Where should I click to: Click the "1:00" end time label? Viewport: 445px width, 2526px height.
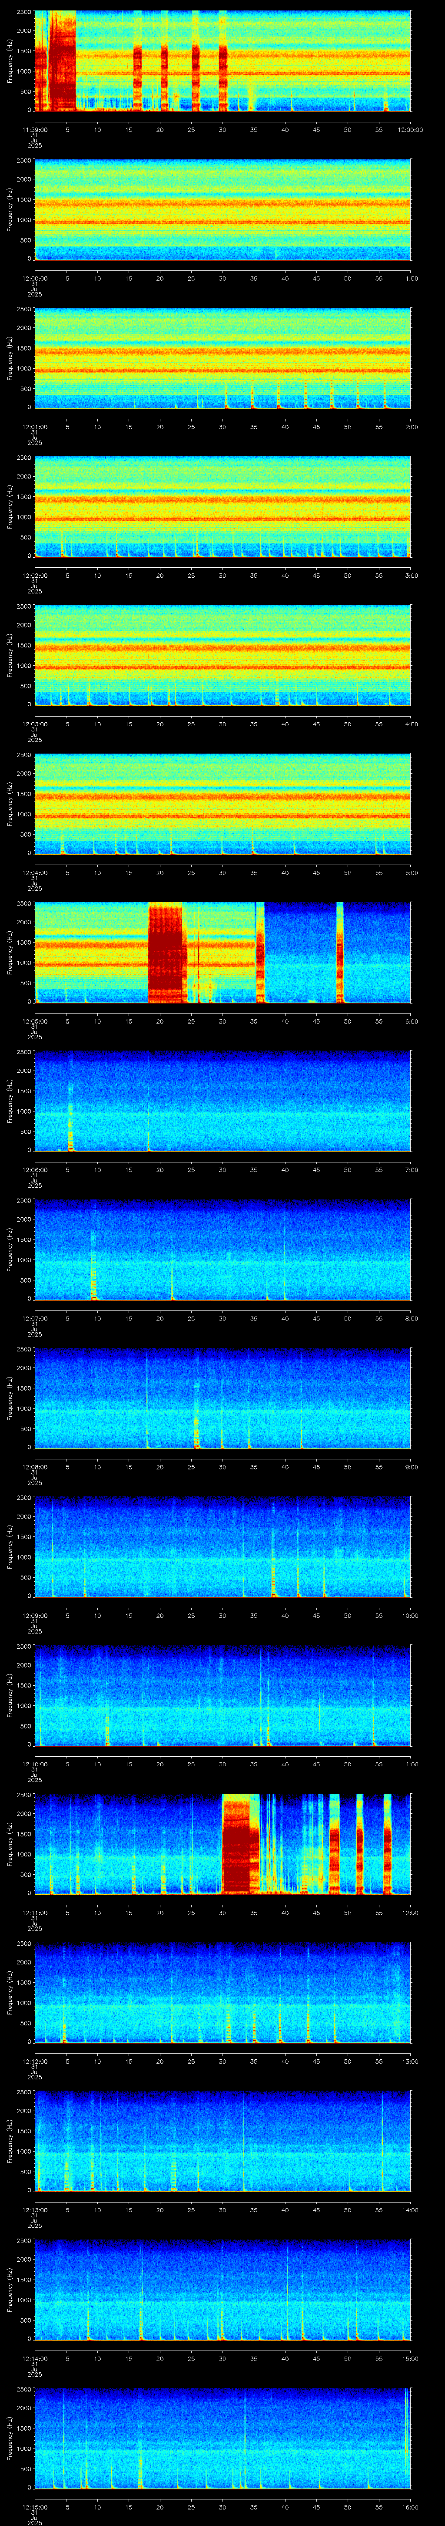(x=411, y=279)
